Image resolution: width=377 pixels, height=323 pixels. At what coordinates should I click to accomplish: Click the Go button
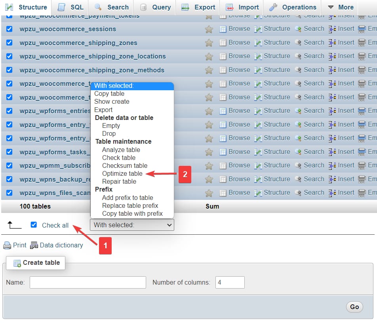354,307
